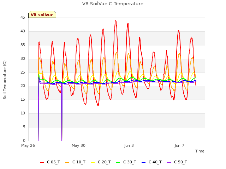The image size is (226, 169).
Task: Click the chart title VR SoilVue C Temperature
Action: tap(113, 4)
